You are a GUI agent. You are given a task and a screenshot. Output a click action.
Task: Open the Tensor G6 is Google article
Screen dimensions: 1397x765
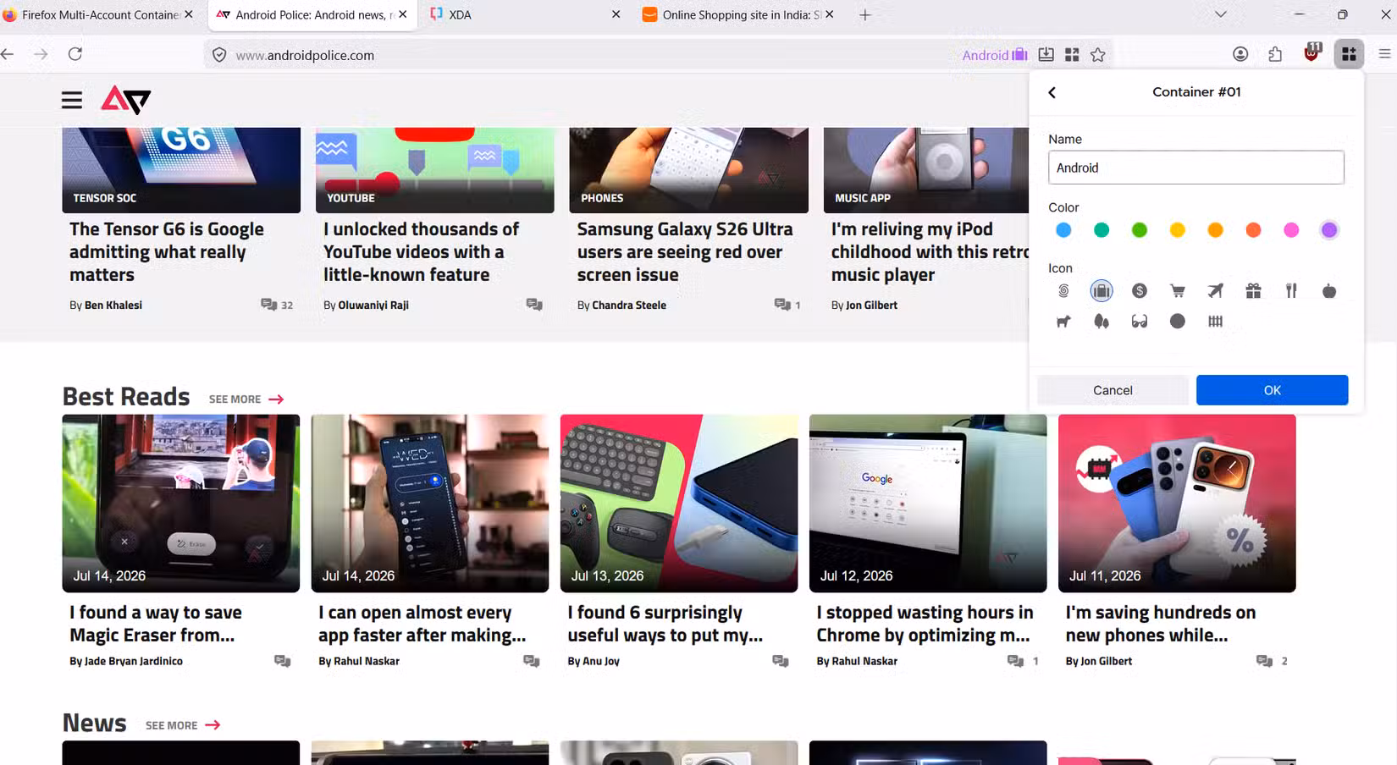[167, 252]
